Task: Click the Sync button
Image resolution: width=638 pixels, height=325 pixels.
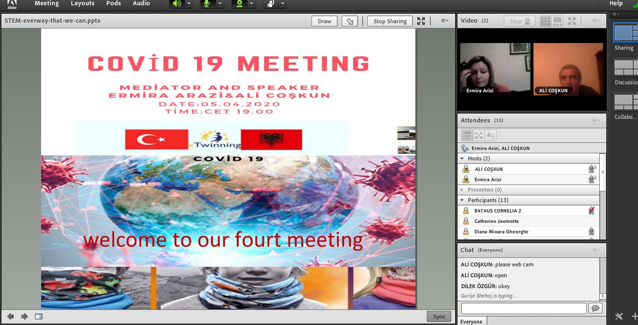Action: point(439,316)
